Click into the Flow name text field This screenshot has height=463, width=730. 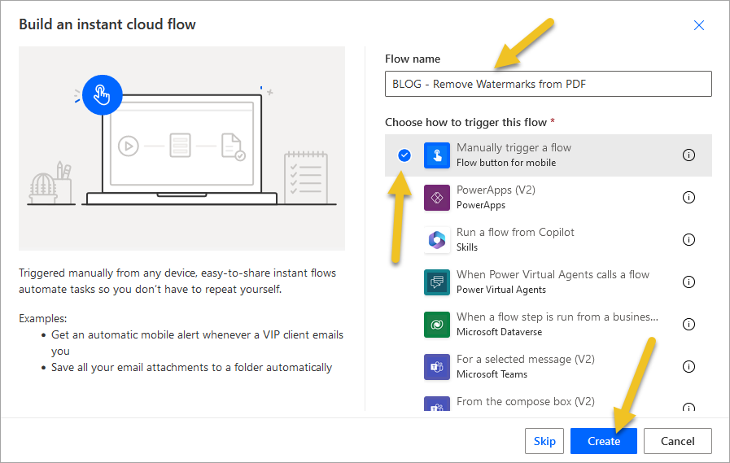(x=548, y=85)
